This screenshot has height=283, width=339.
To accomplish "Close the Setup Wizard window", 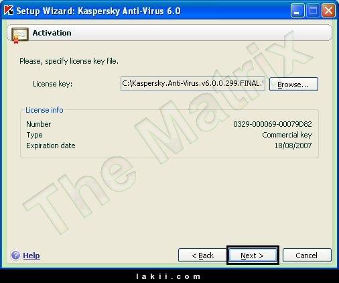I will point(328,11).
